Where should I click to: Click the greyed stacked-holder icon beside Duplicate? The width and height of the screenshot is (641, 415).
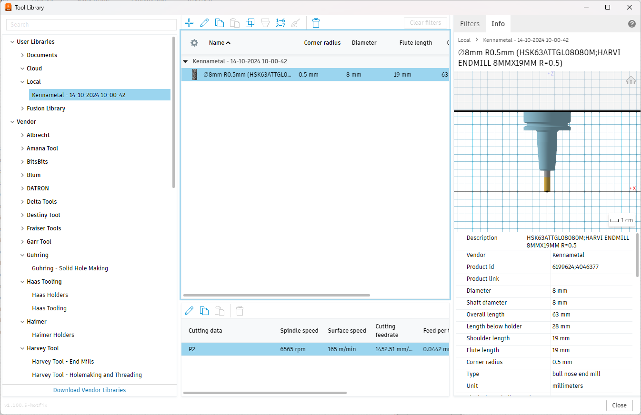[x=265, y=23]
